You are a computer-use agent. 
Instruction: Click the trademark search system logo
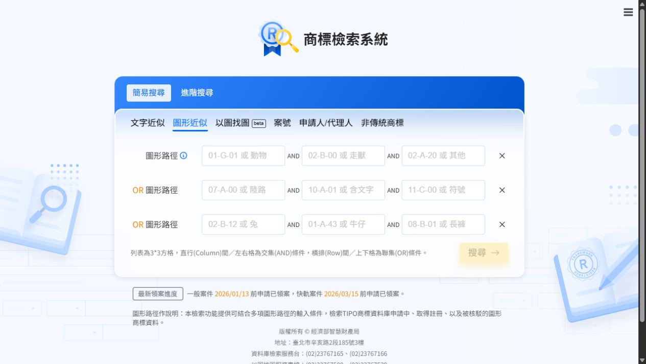[x=278, y=38]
